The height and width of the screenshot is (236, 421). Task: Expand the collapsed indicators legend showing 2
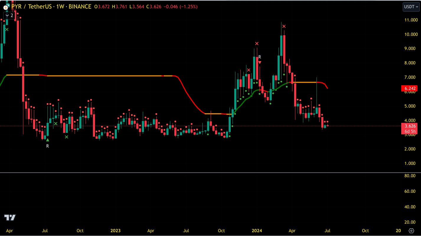pos(9,16)
